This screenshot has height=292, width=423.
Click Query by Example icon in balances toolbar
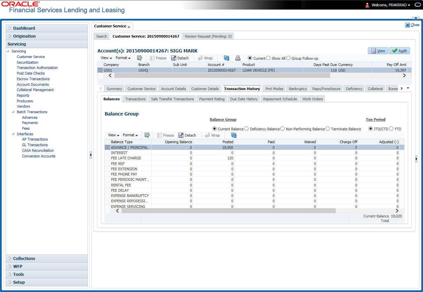(x=147, y=135)
